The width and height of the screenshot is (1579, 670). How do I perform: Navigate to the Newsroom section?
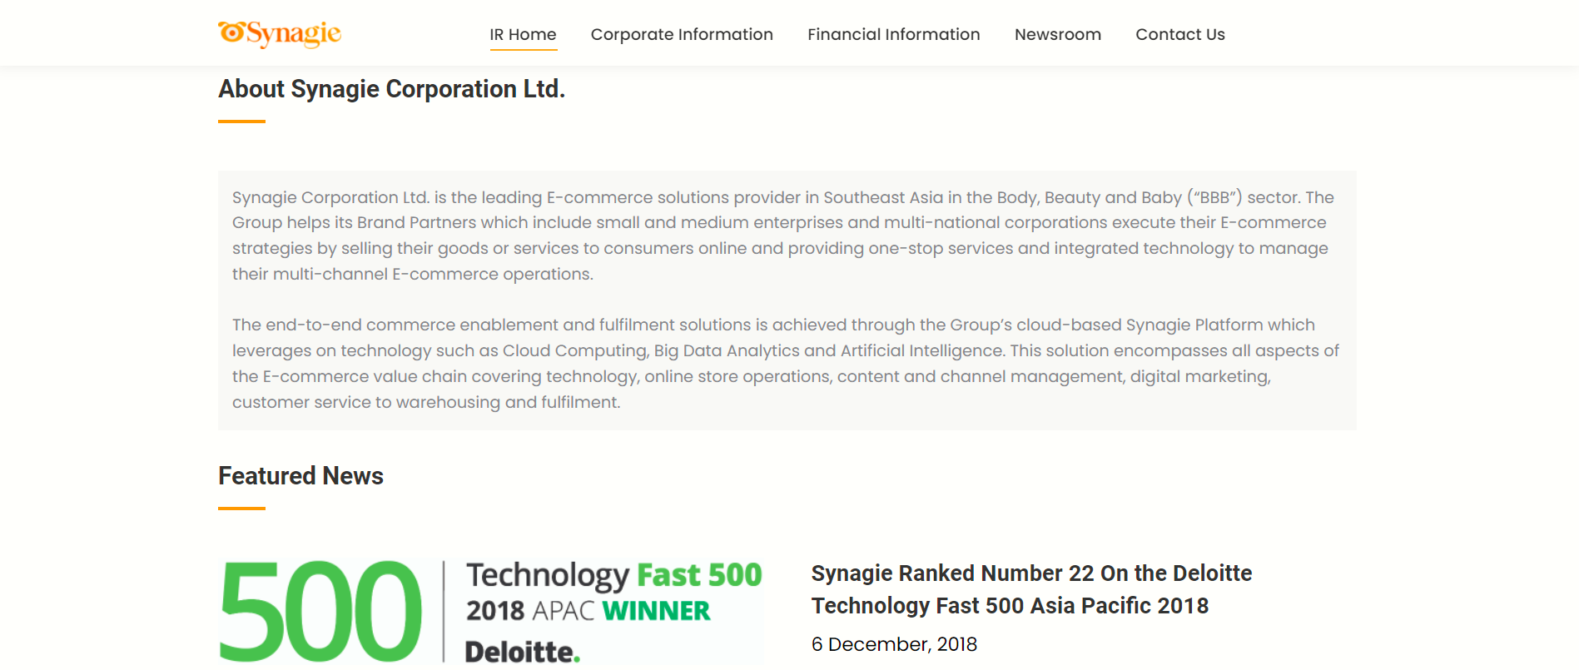coord(1057,34)
